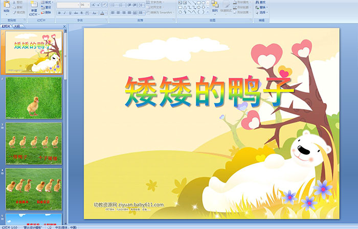Image resolution: width=358 pixels, height=229 pixels.
Task: Open the Line Spacing dropdown
Action: point(142,5)
